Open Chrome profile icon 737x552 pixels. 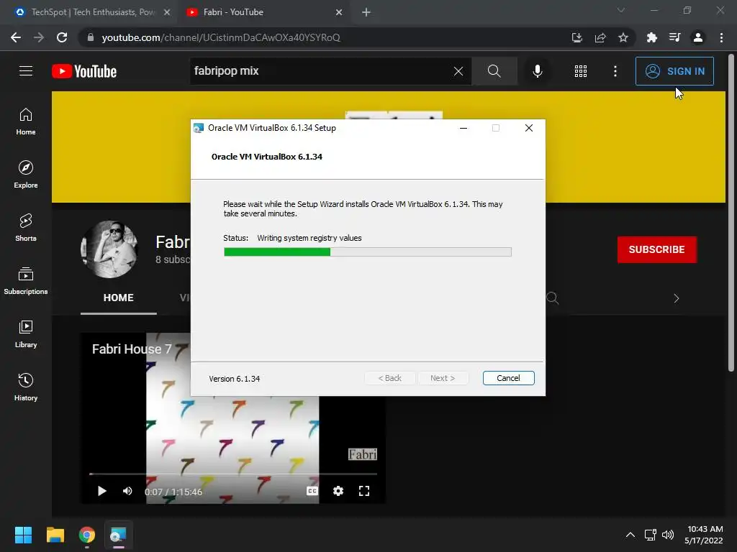[x=698, y=37]
